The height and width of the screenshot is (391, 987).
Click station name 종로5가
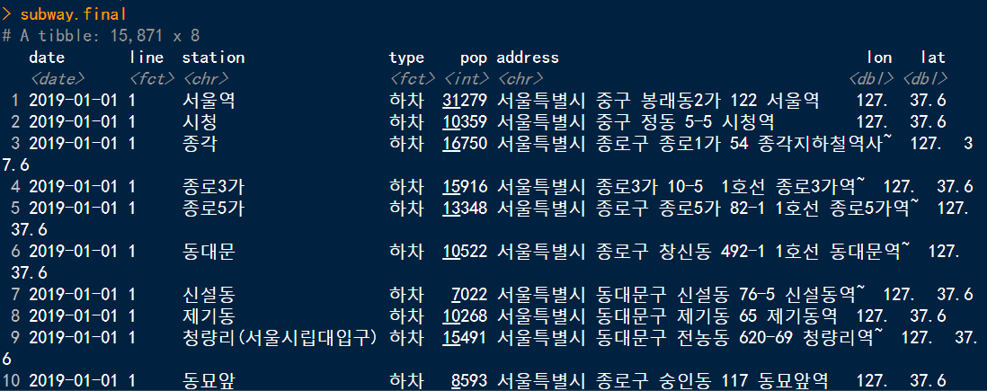[x=213, y=207]
